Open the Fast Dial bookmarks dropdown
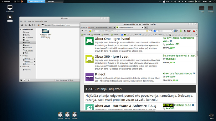The image size is (216, 121). [85, 35]
